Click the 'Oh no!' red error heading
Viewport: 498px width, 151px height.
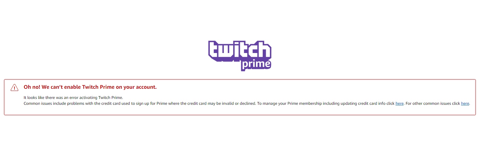pyautogui.click(x=32, y=87)
